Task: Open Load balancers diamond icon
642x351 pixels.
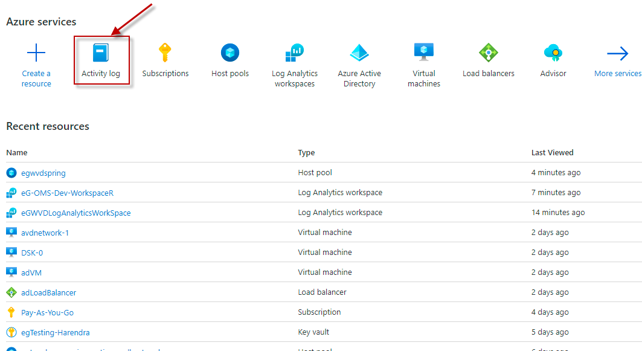Action: 489,53
